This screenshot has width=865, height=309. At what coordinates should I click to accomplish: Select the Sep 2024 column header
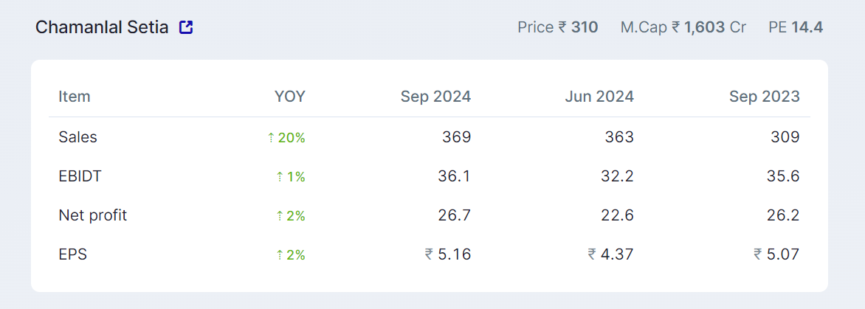point(435,97)
